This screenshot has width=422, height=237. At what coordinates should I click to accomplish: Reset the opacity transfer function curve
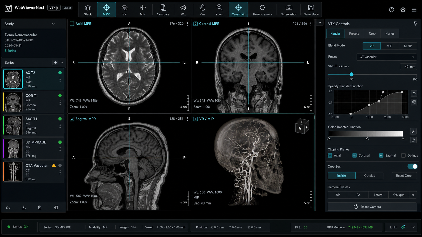[x=414, y=93]
